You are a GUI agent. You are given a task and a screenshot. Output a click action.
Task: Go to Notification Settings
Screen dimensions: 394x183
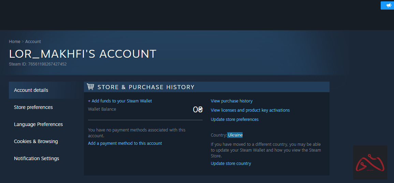(37, 158)
